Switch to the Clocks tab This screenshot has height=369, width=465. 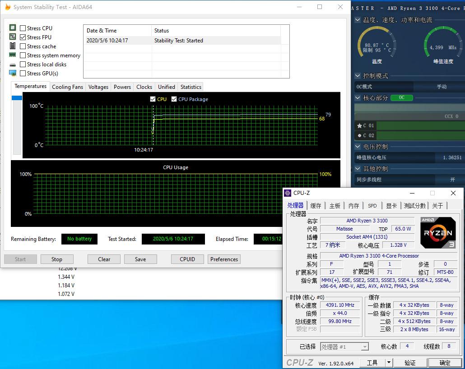point(144,87)
